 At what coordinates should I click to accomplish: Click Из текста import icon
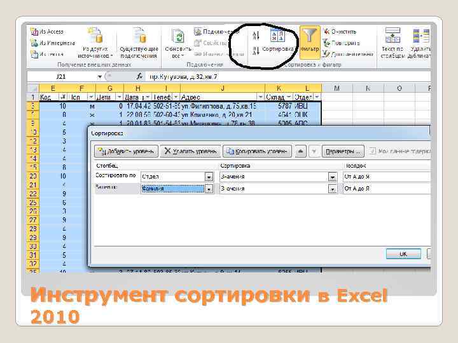(34, 54)
